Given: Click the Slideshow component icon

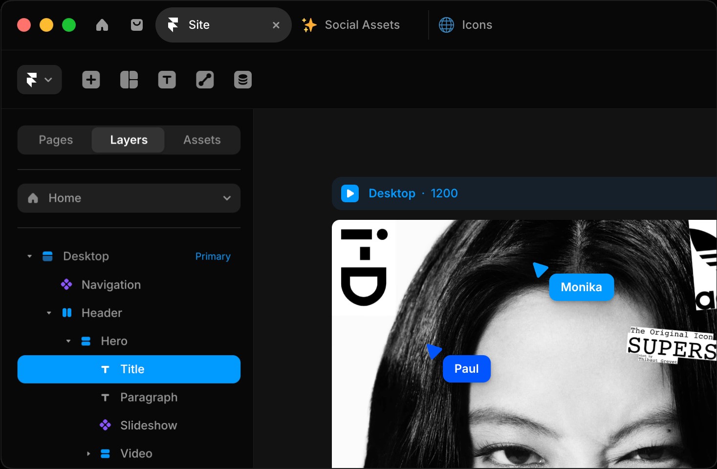Looking at the screenshot, I should [105, 425].
